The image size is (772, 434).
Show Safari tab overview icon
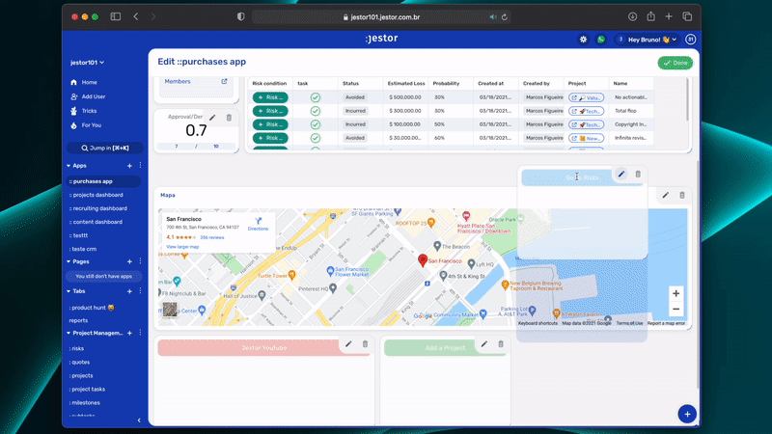(687, 16)
